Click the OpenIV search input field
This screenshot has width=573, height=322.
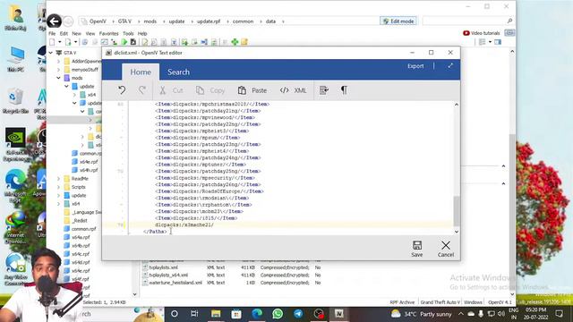(465, 21)
